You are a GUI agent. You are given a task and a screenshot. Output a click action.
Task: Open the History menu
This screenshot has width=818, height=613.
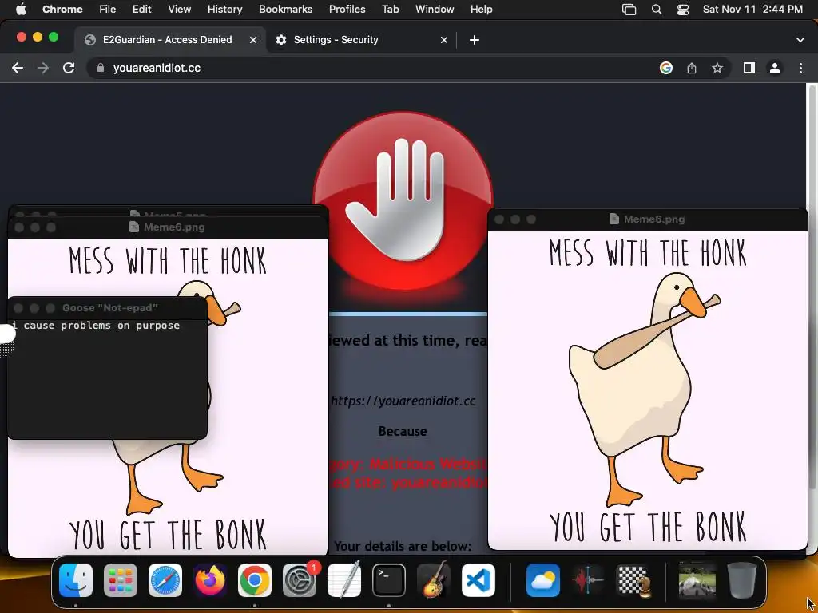[x=224, y=10]
